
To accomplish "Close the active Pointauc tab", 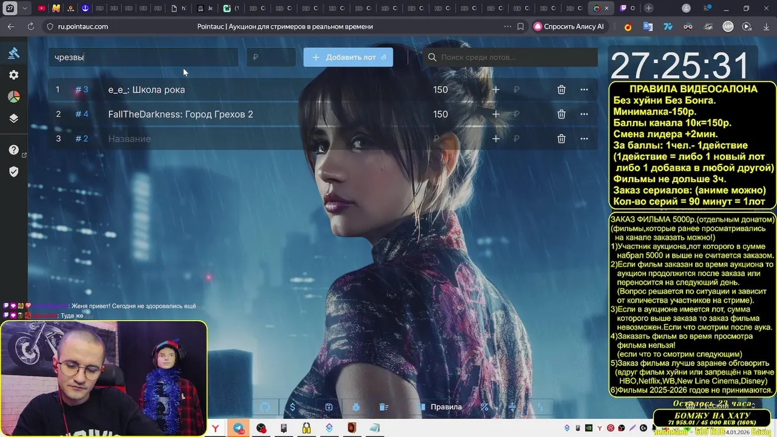I will tap(606, 8).
